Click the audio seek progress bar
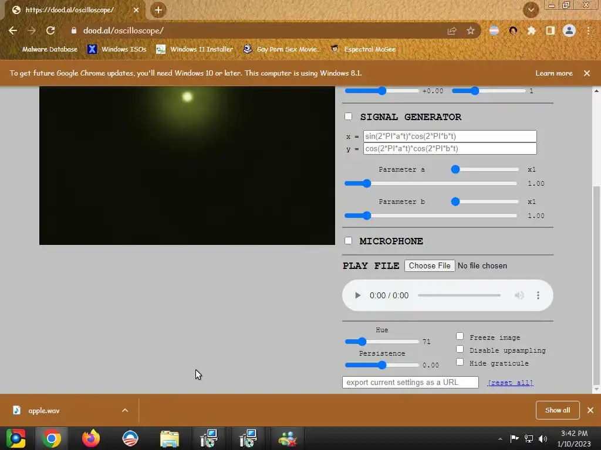The image size is (601, 450). coord(459,295)
